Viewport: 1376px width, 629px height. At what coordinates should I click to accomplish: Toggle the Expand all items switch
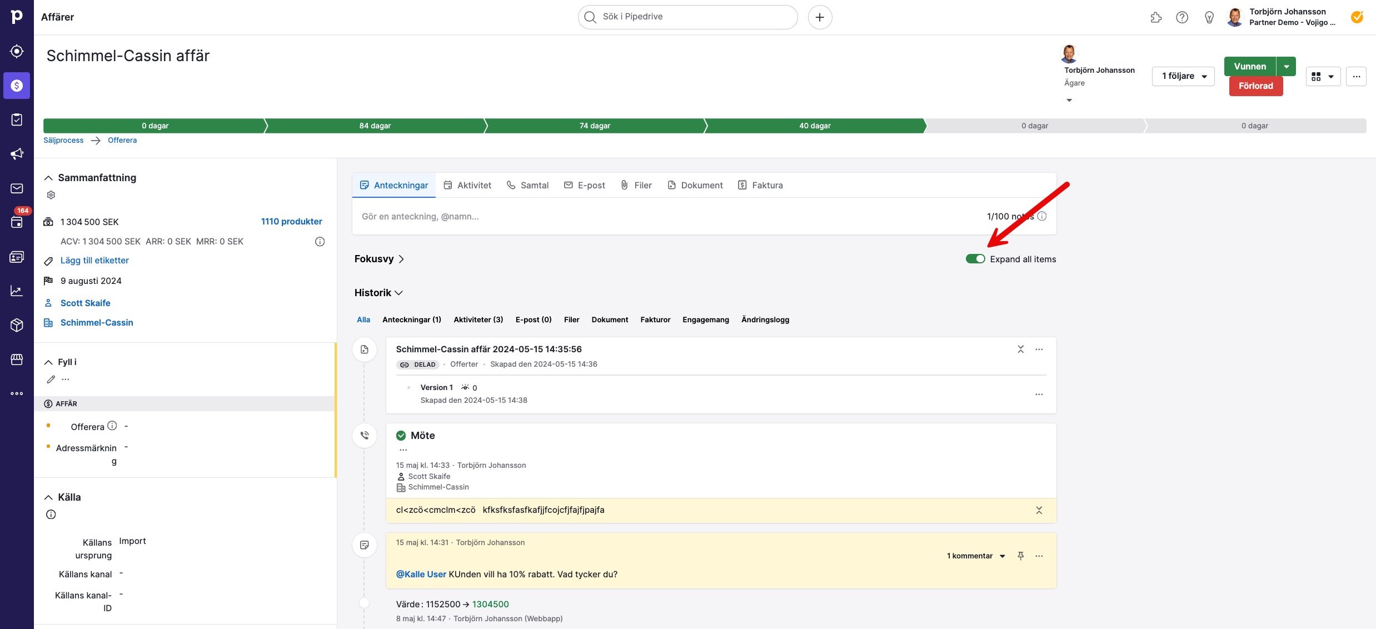[x=975, y=259]
